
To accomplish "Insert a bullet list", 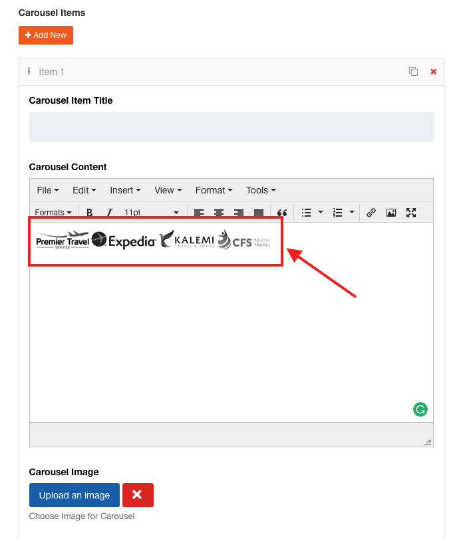I will 306,213.
